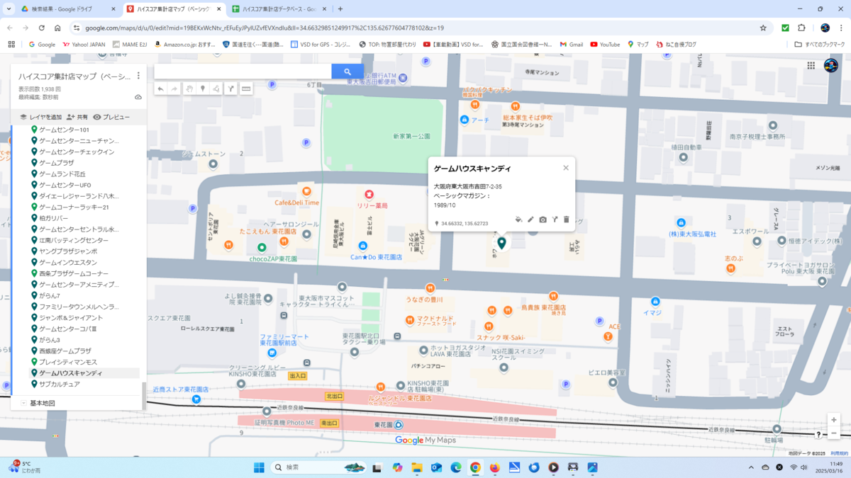Click the リリー薬局 pharmacy map icon

(369, 194)
